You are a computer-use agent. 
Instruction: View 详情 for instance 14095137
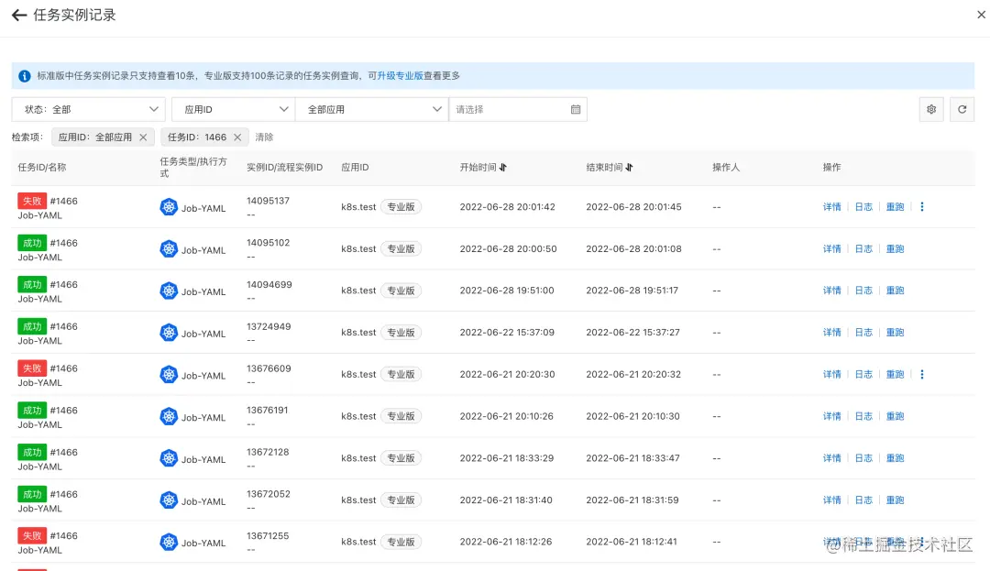[x=831, y=207]
